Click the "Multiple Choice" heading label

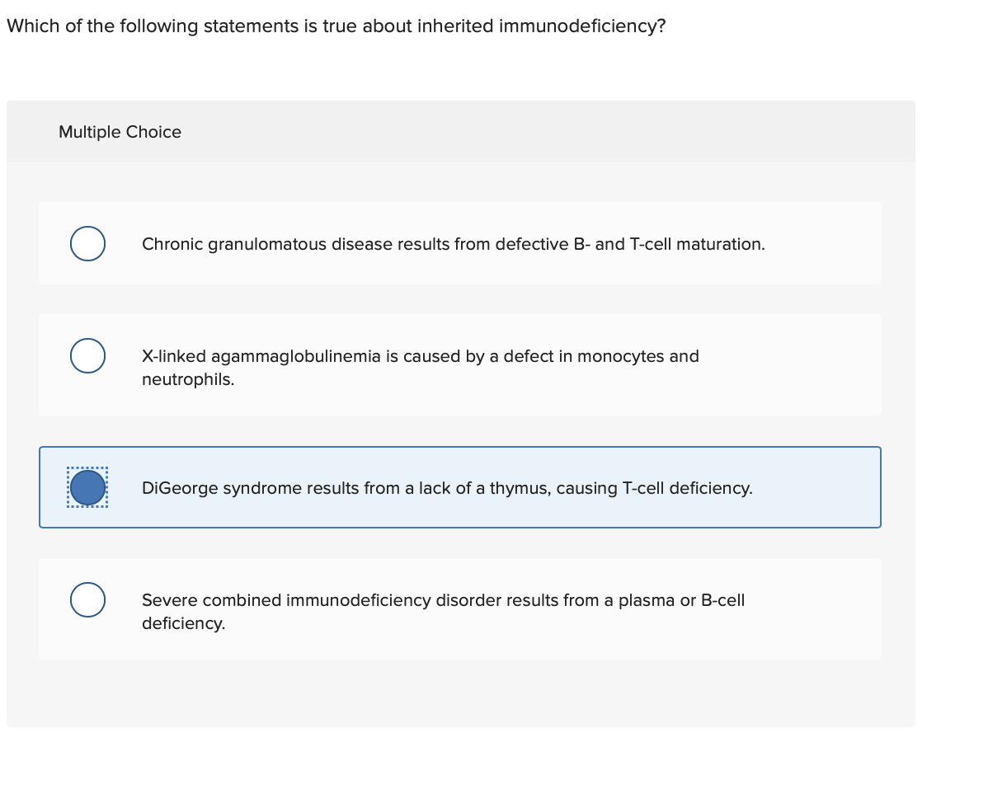click(x=120, y=132)
